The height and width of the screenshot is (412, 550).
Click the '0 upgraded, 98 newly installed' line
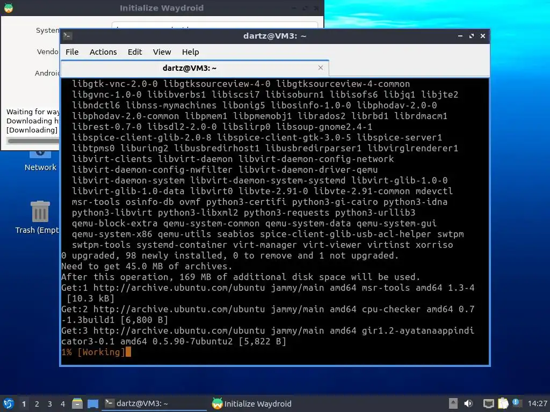click(x=230, y=255)
